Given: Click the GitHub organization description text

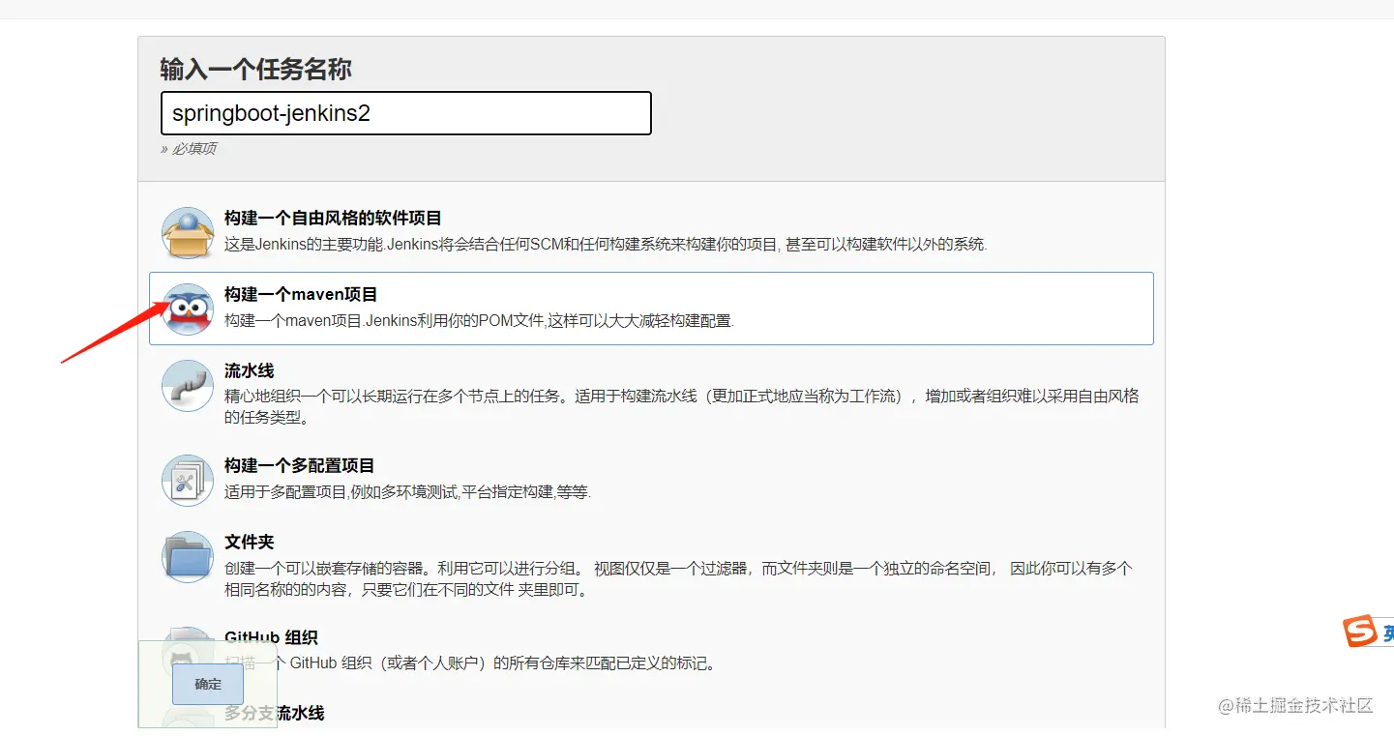Looking at the screenshot, I should point(469,663).
